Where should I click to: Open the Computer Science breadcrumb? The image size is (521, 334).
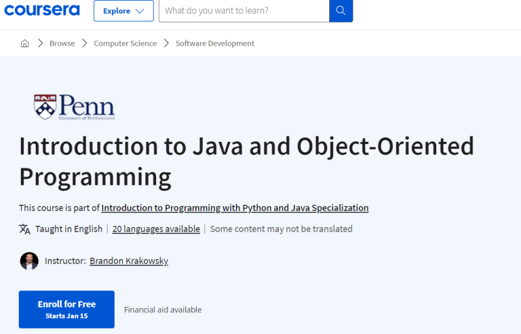point(126,43)
